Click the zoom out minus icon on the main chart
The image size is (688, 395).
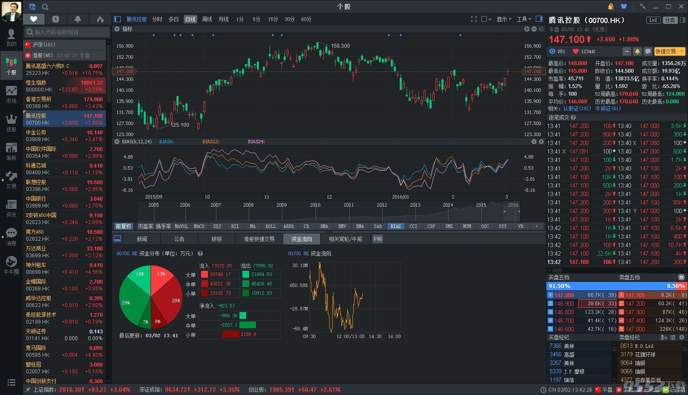point(534,29)
